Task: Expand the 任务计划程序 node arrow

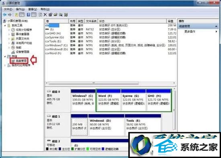Action: click(x=9, y=30)
